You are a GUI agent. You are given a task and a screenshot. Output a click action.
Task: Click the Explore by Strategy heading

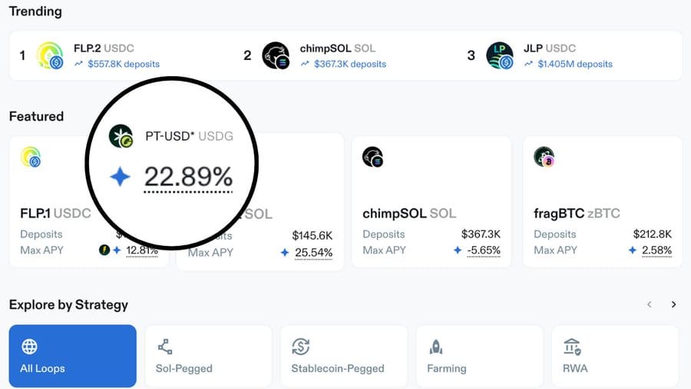tap(68, 304)
